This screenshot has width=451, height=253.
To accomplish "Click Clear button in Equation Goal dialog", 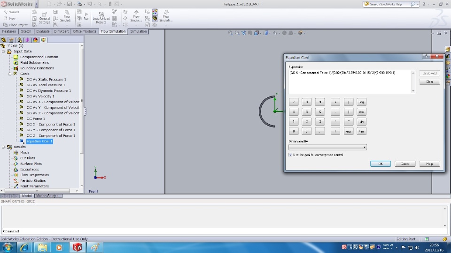I will click(x=429, y=82).
